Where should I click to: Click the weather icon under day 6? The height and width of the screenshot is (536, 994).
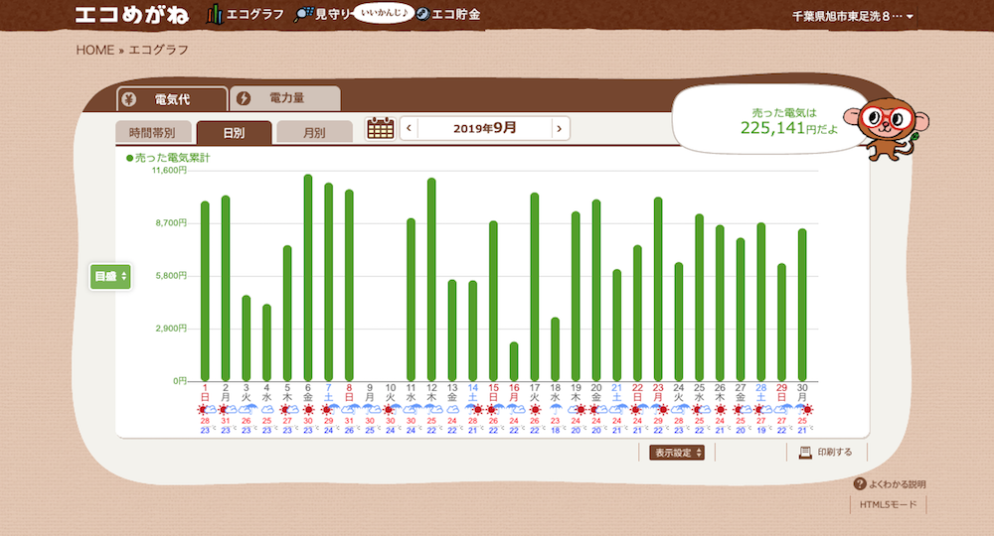(309, 409)
